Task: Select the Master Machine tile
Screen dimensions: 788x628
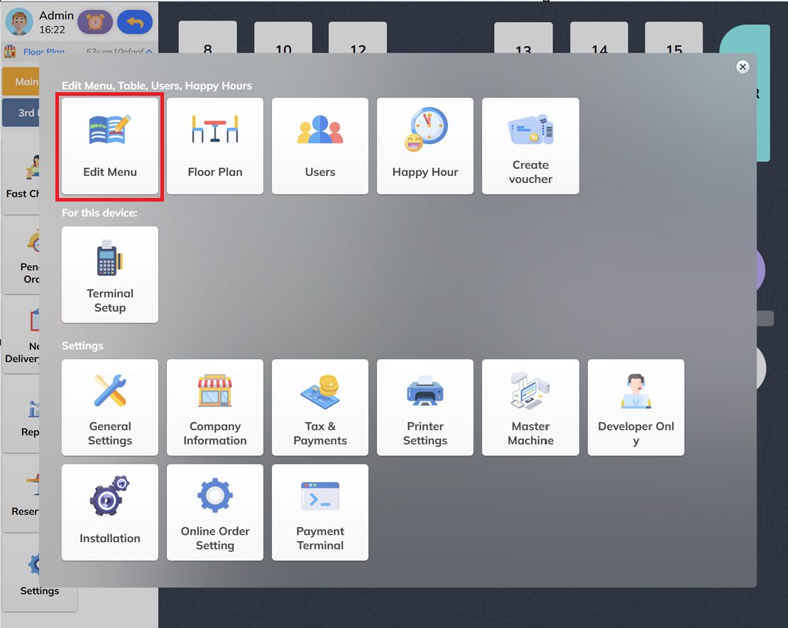Action: coord(530,407)
